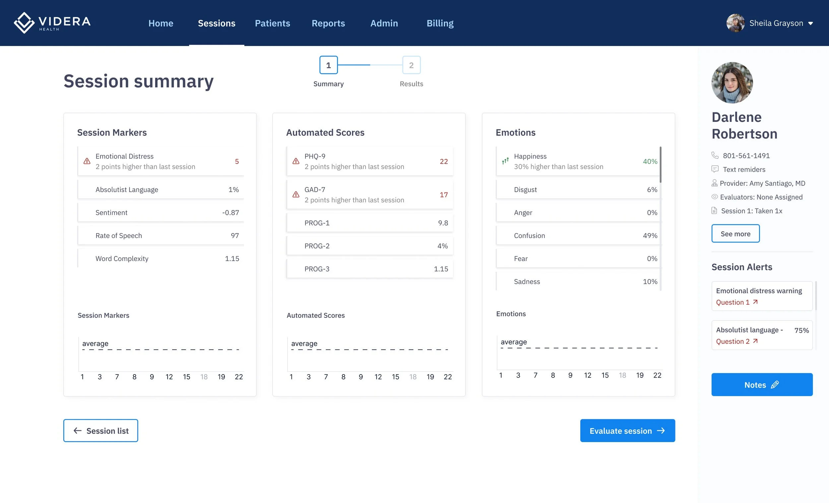Click the Happiness upward trend arrows icon
829x503 pixels.
[505, 161]
